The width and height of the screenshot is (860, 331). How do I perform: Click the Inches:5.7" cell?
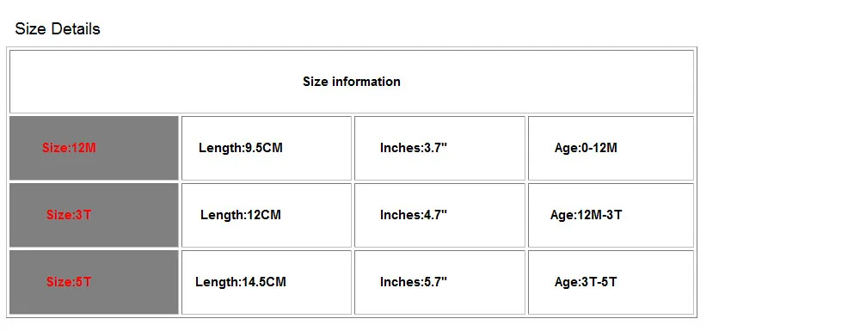pyautogui.click(x=439, y=282)
